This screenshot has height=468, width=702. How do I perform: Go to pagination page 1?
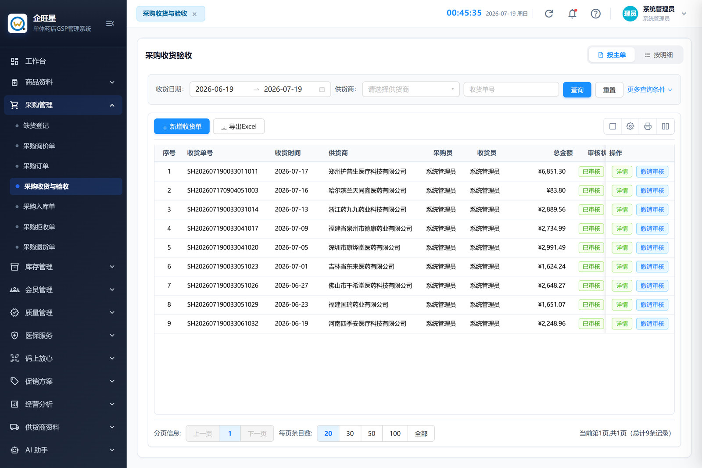point(230,433)
